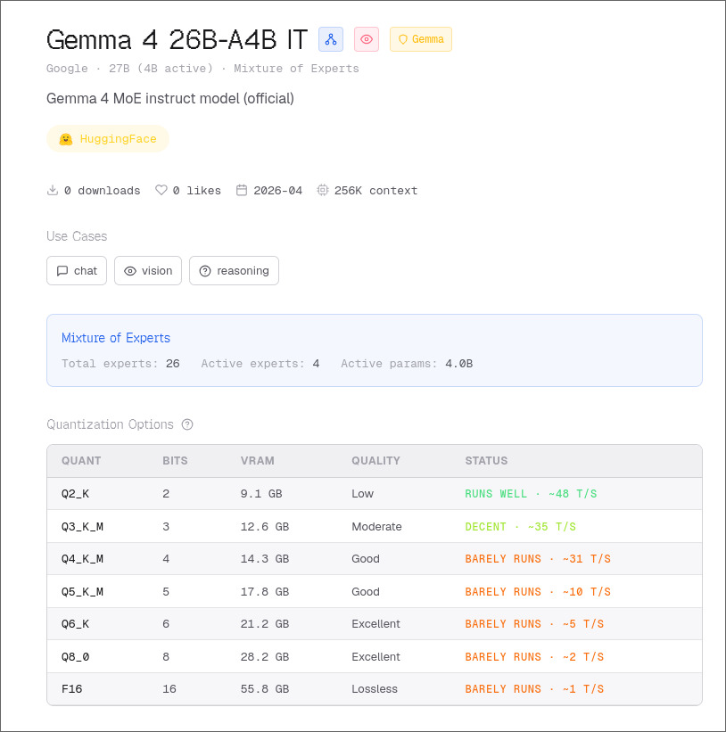Viewport: 726px width, 732px height.
Task: Select the Q8_0 quant row label
Action: (75, 657)
